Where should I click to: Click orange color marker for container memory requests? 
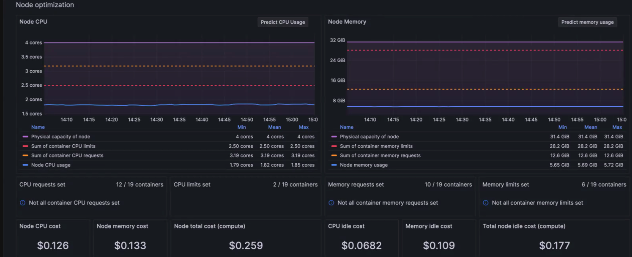334,155
